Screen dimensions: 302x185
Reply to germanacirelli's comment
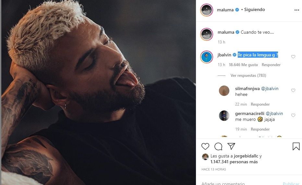[260, 129]
